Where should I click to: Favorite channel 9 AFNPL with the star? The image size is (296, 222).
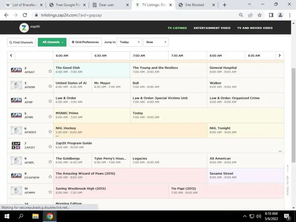(50, 162)
